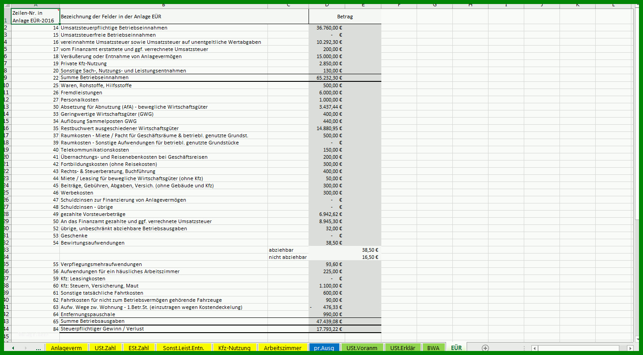Add a new sheet with the plus icon
The width and height of the screenshot is (643, 355).
tap(485, 348)
